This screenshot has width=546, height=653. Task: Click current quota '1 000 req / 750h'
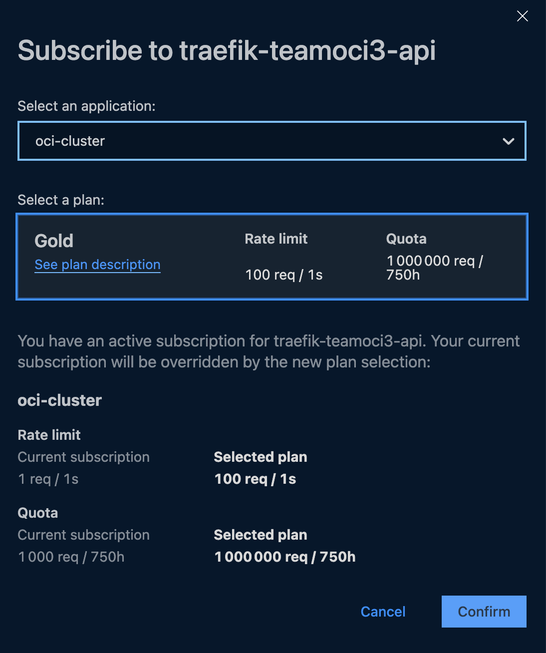tap(71, 557)
